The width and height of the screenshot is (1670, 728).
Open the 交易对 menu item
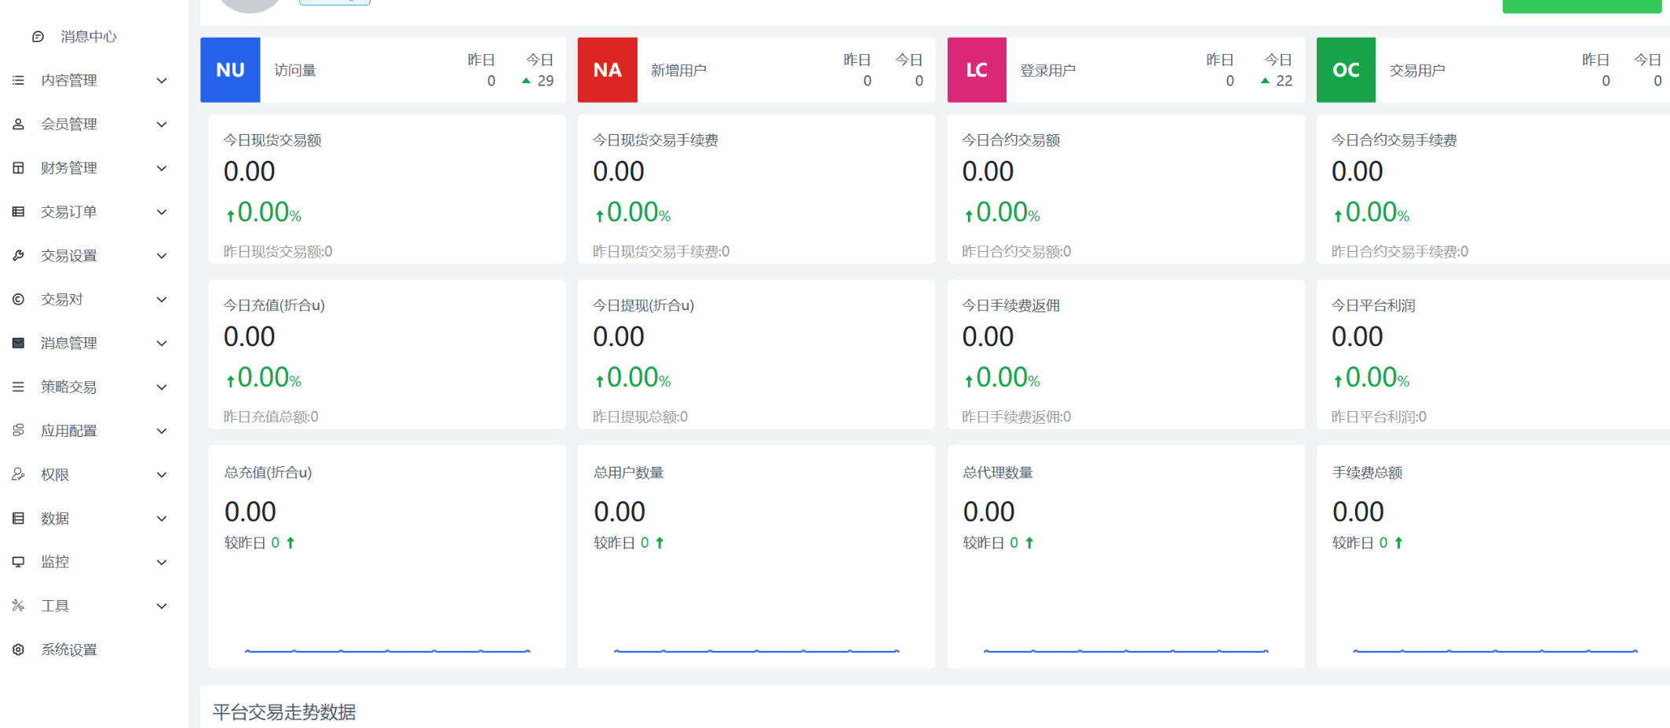pos(62,300)
